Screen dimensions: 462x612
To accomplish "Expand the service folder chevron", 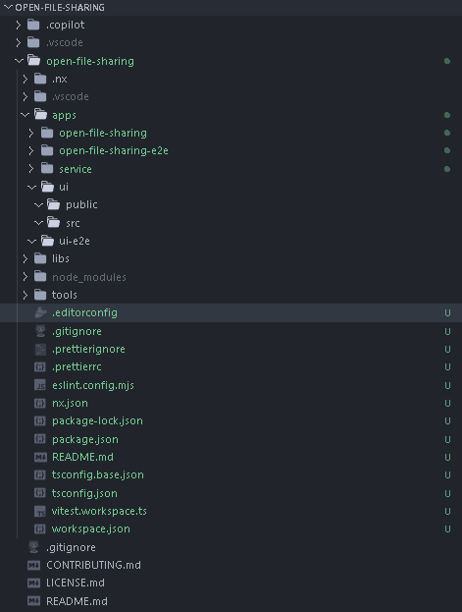I will [x=31, y=169].
